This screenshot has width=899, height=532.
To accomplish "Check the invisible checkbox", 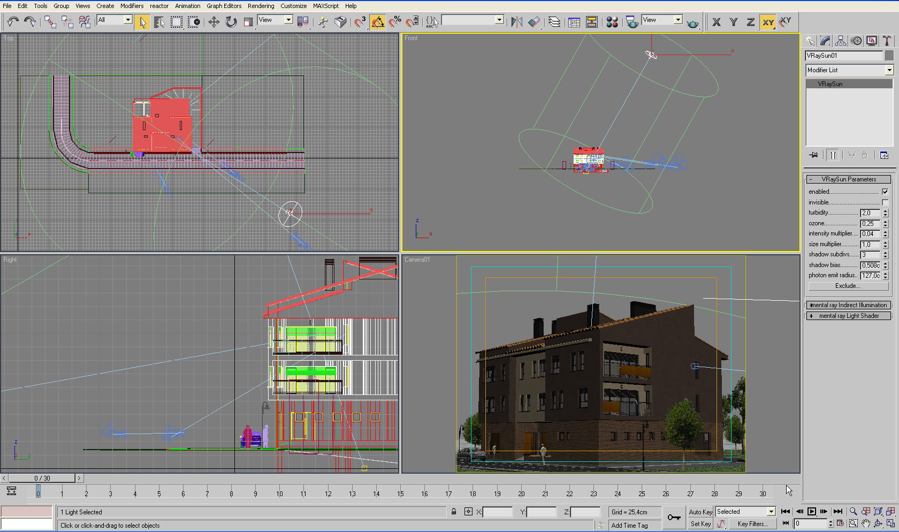I will coord(885,202).
